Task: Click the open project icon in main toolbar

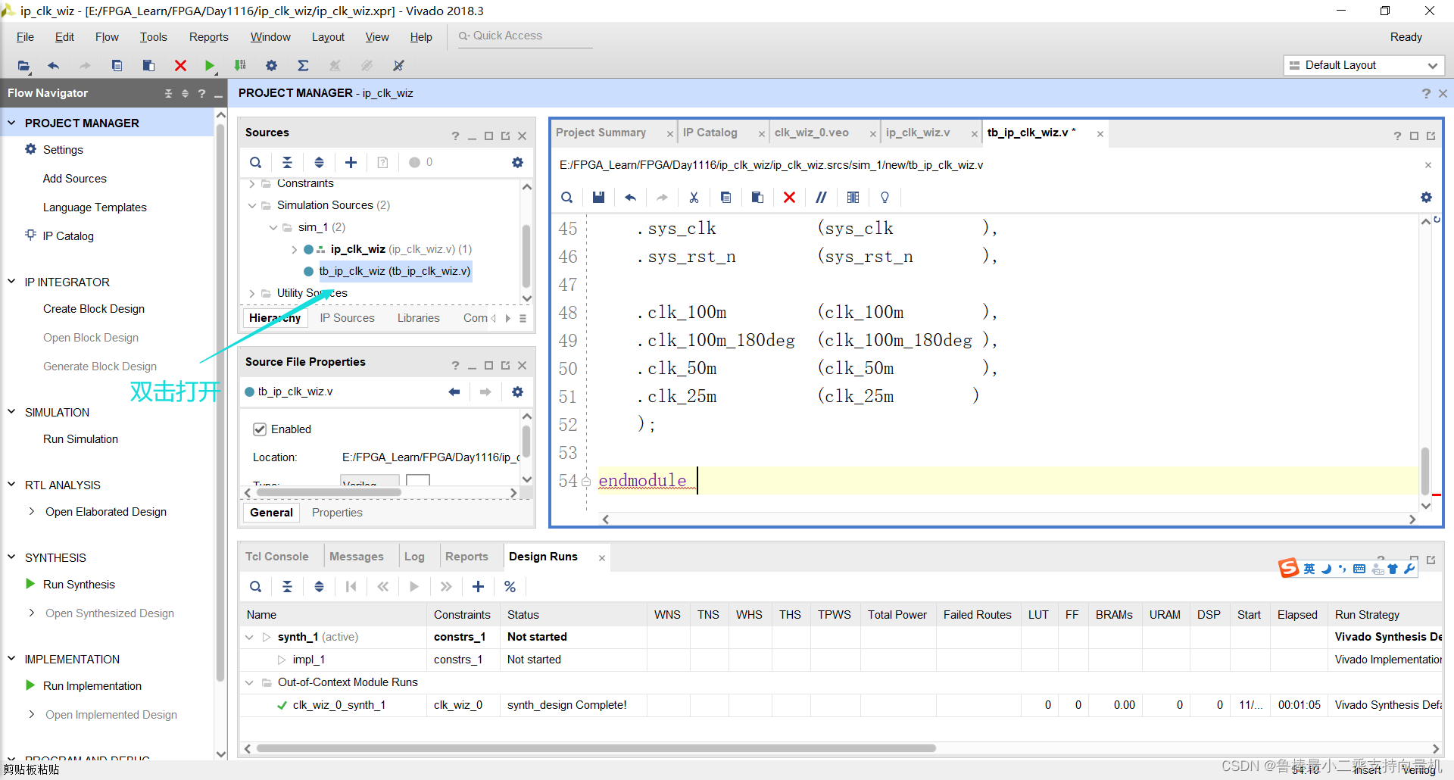Action: (23, 66)
